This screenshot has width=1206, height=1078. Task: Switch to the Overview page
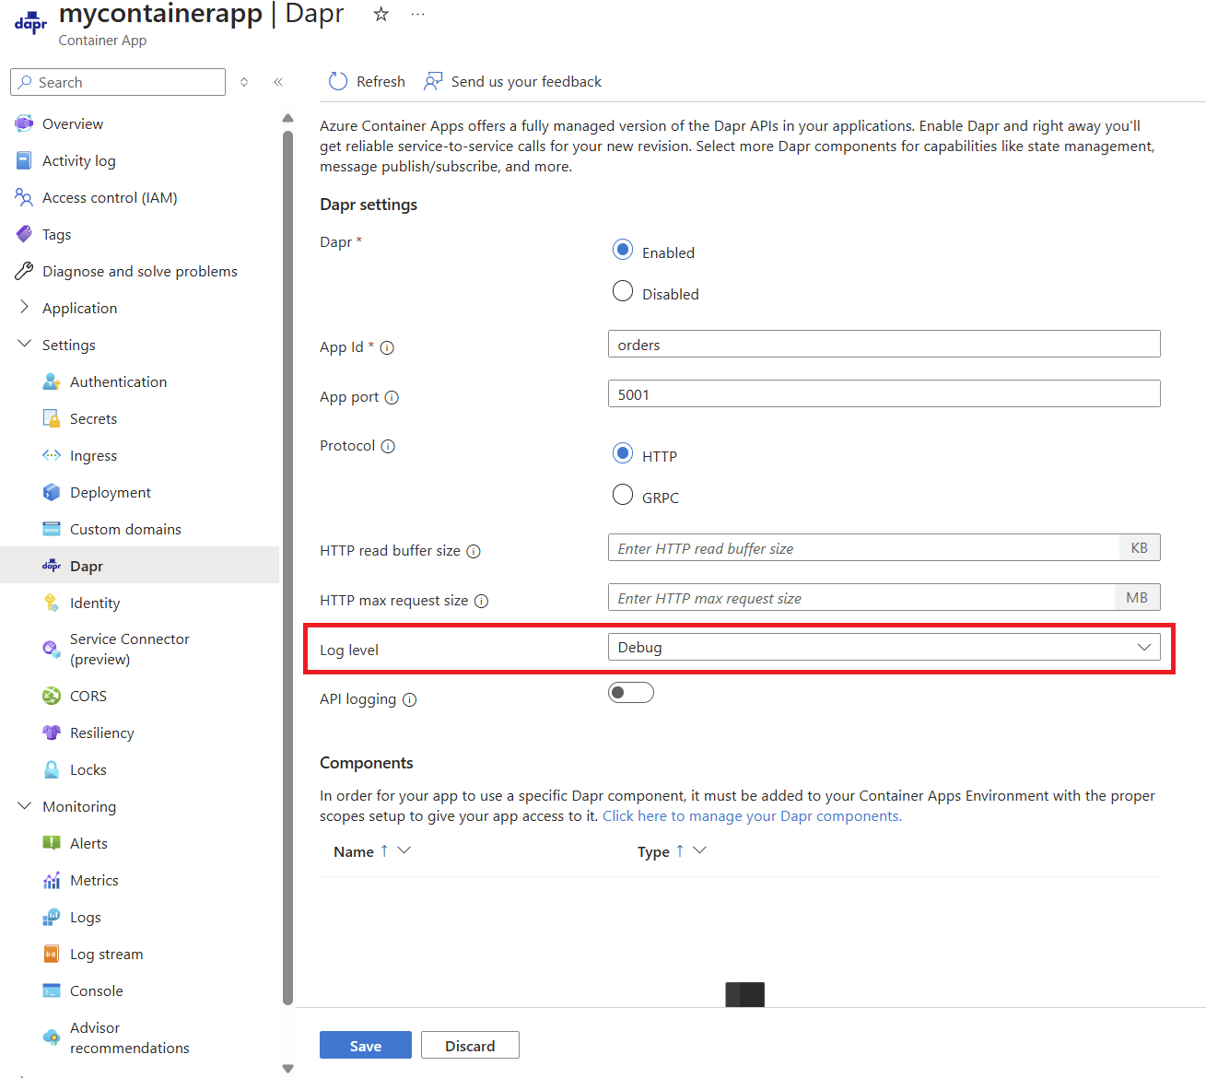[72, 123]
